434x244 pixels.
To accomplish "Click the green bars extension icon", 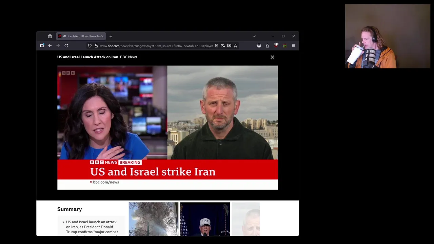I will (x=285, y=46).
